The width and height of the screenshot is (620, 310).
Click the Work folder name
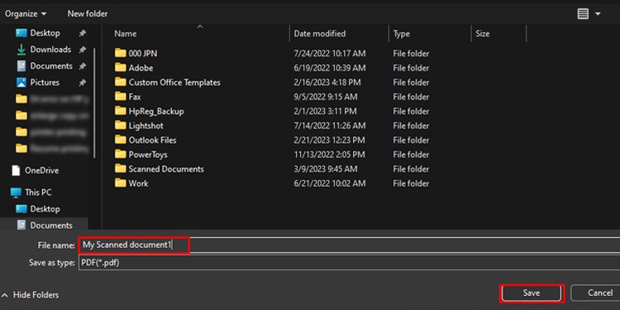coord(138,184)
